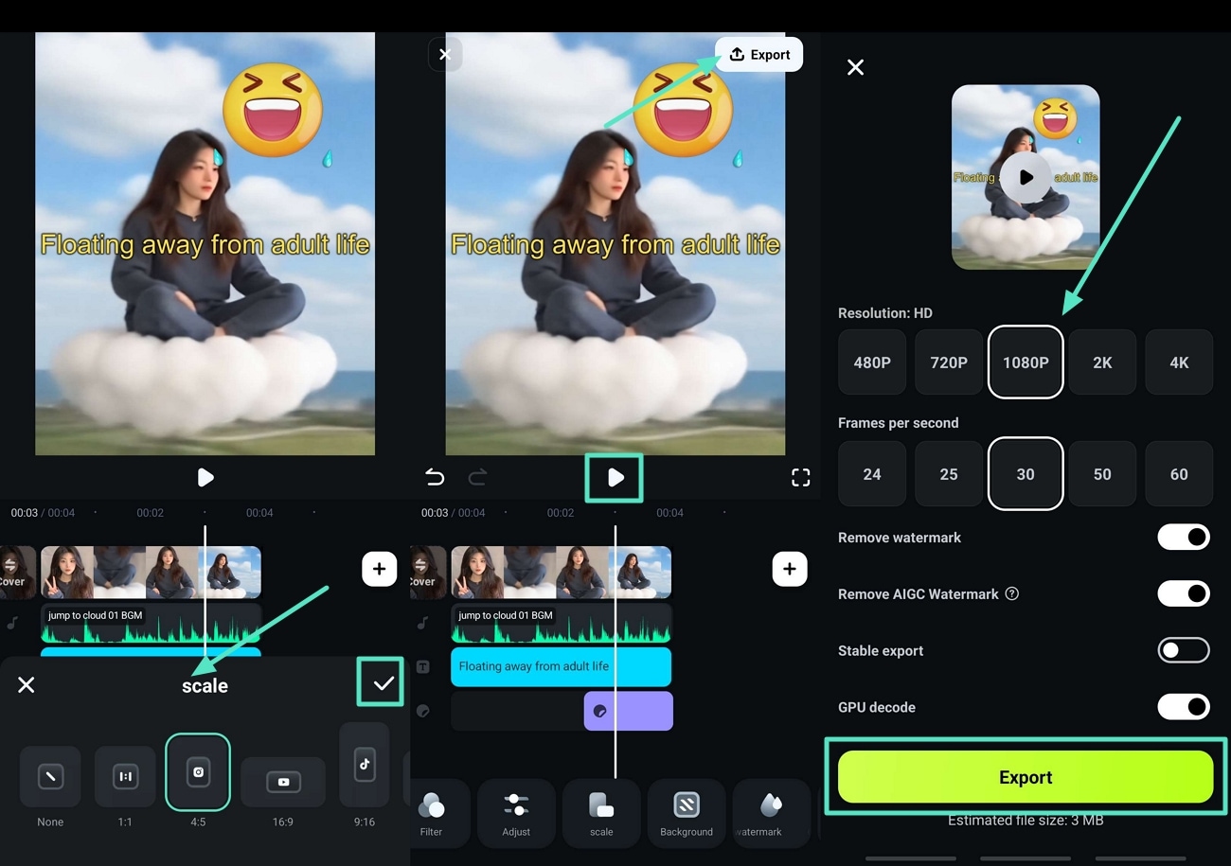Close the export settings screen
This screenshot has width=1231, height=866.
(855, 67)
